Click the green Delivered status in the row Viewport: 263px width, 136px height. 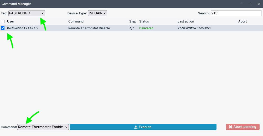click(146, 28)
